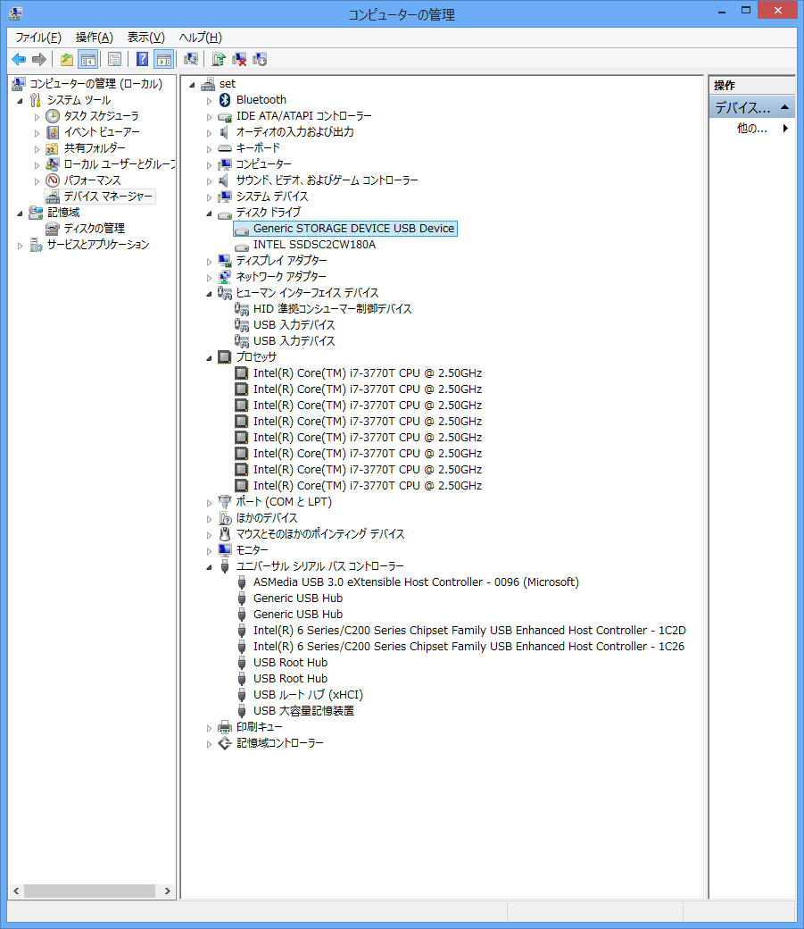Click the printer icon beside 印刷キュー
Viewport: 804px width, 929px height.
[225, 727]
